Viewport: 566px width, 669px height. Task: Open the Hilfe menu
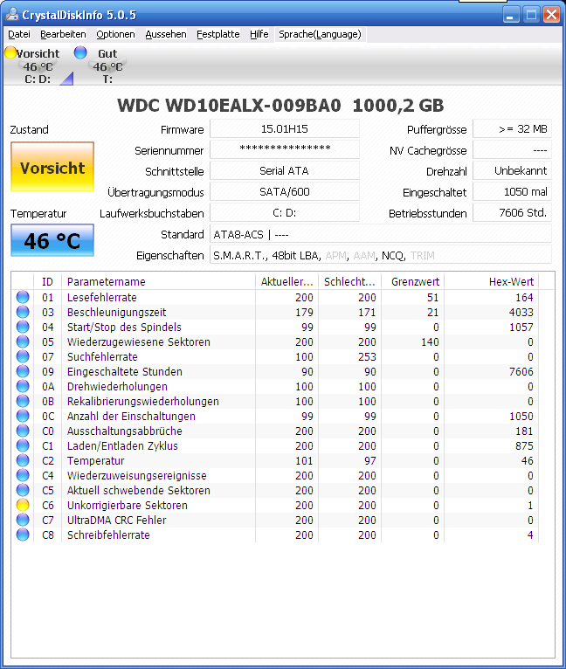click(x=259, y=34)
